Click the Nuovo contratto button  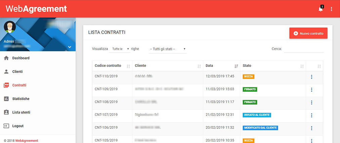click(x=308, y=33)
